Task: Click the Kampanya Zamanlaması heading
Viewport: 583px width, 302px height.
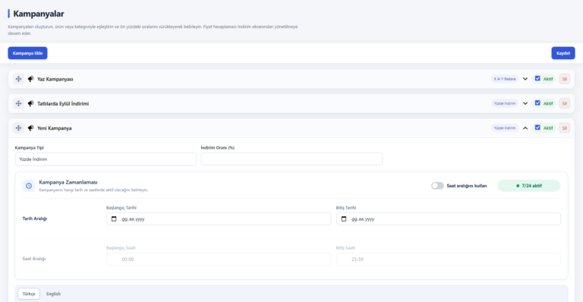Action: [x=68, y=182]
